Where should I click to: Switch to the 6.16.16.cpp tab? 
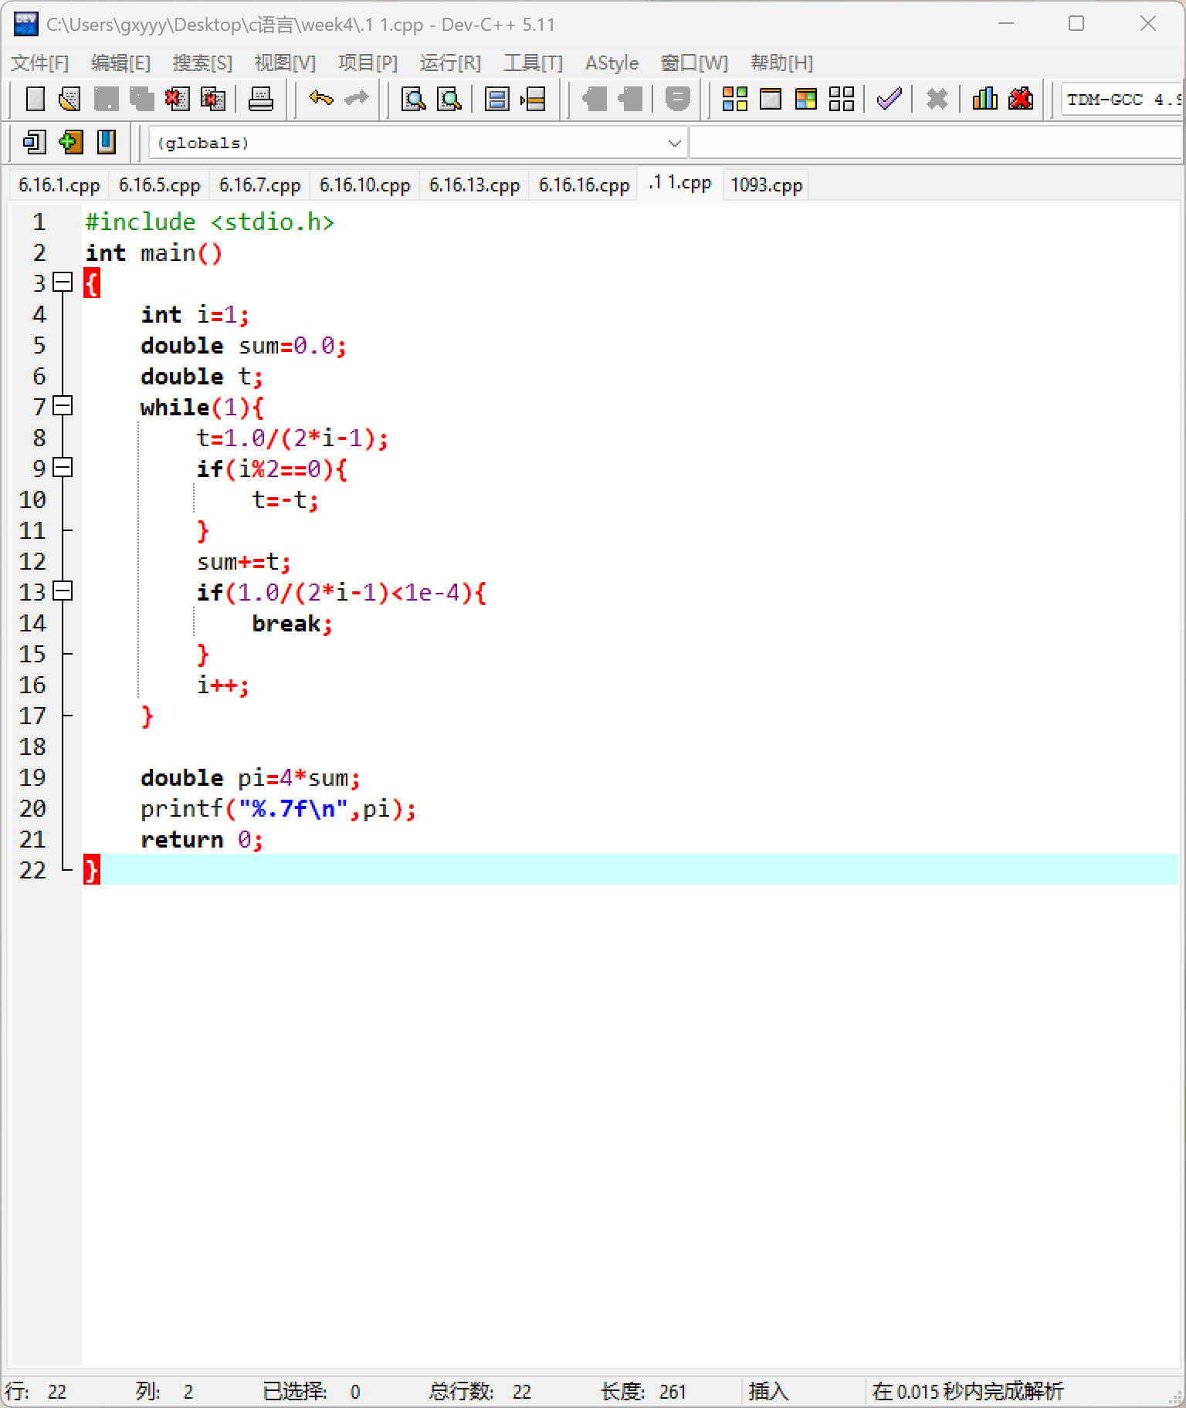click(584, 185)
